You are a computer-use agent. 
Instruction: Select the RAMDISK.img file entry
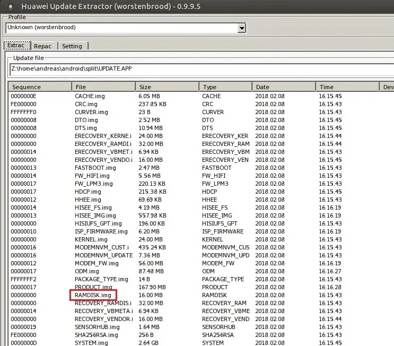[93, 295]
